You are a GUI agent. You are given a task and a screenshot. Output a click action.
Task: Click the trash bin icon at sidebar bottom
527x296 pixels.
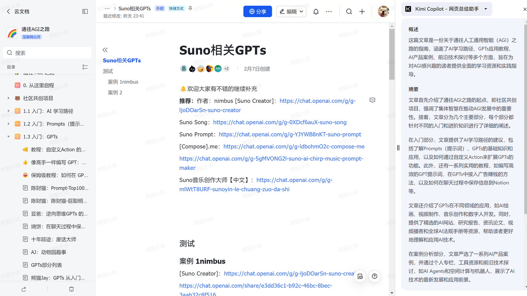click(x=72, y=289)
